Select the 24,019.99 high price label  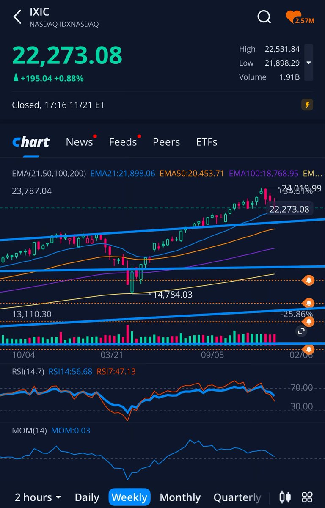(x=302, y=188)
